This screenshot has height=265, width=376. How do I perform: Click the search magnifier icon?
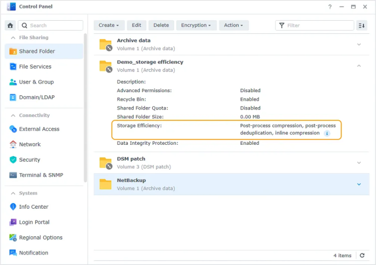tap(24, 25)
